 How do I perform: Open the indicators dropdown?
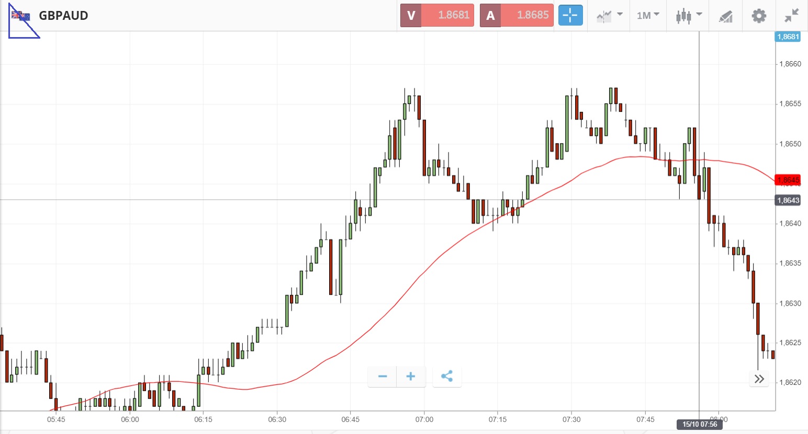point(609,16)
